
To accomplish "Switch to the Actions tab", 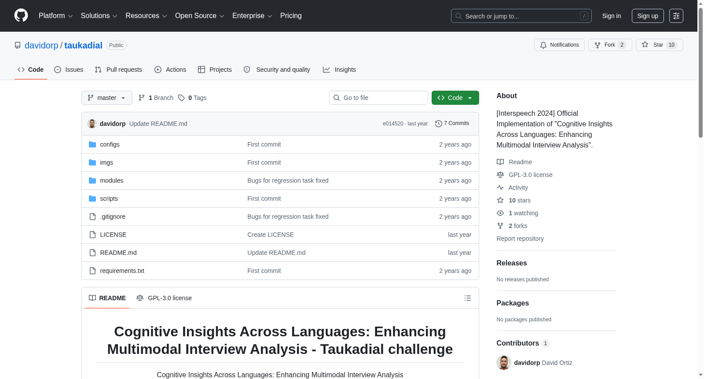I will [x=170, y=70].
